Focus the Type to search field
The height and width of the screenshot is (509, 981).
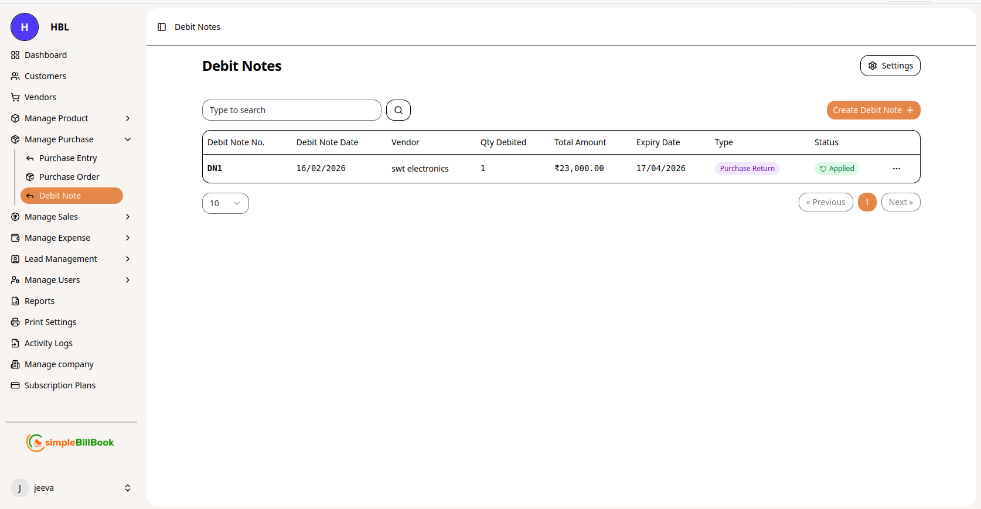pyautogui.click(x=291, y=110)
